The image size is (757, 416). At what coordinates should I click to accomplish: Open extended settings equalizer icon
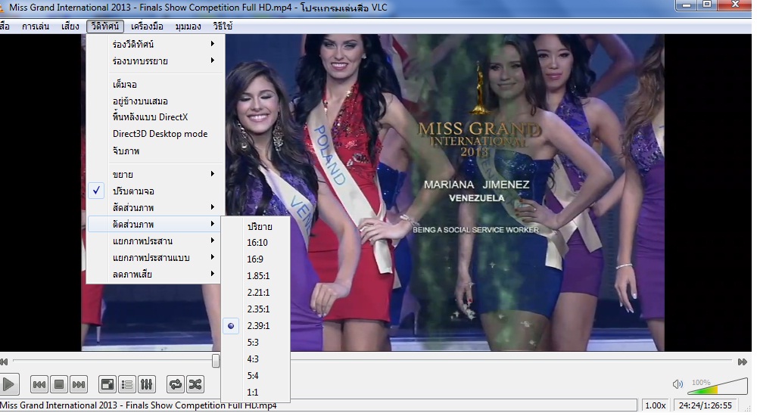point(146,385)
